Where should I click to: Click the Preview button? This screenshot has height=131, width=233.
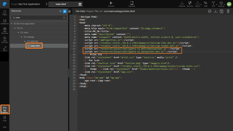click(x=111, y=4)
